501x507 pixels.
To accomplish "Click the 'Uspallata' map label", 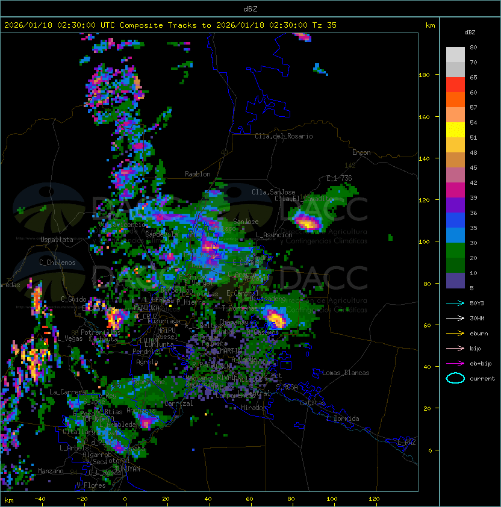I will tap(57, 240).
